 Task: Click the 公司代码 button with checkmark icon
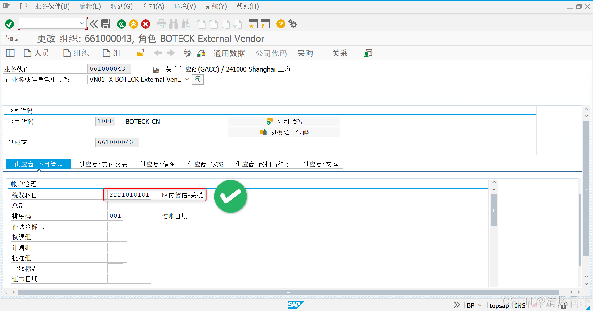284,122
